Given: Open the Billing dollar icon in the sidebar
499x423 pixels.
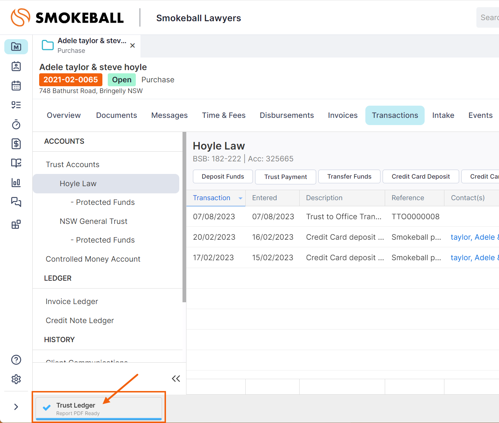Looking at the screenshot, I should click(16, 144).
